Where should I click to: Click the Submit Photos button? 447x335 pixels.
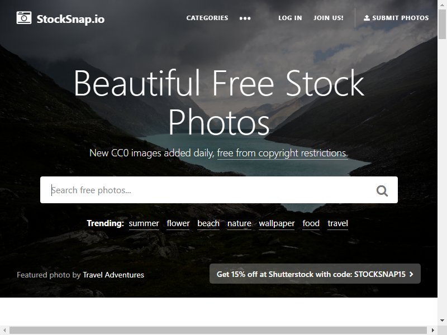click(x=396, y=18)
